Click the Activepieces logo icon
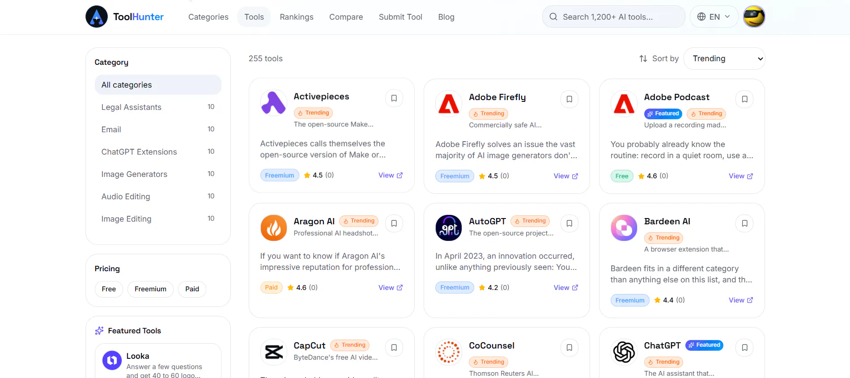Viewport: 850px width, 378px height. pos(274,103)
